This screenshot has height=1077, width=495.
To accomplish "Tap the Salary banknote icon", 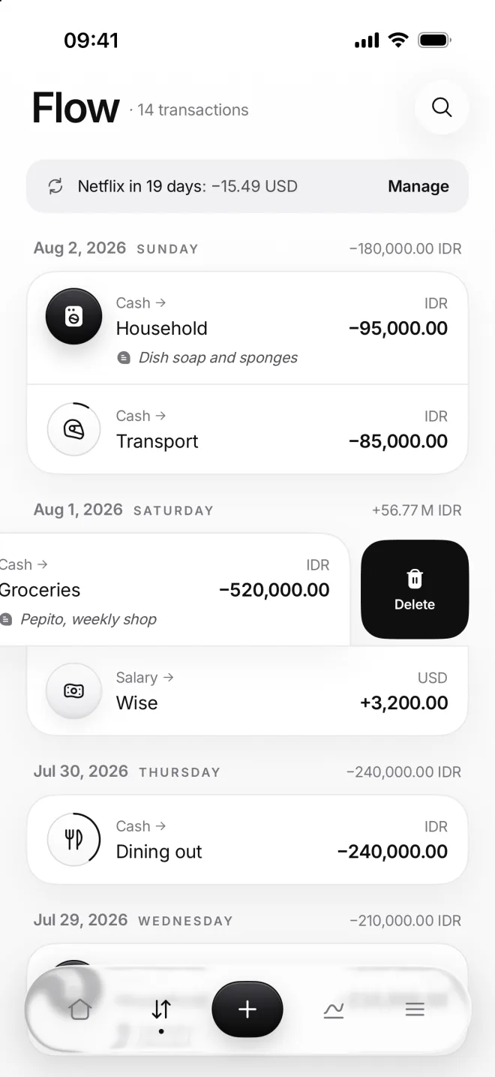I will 73,691.
